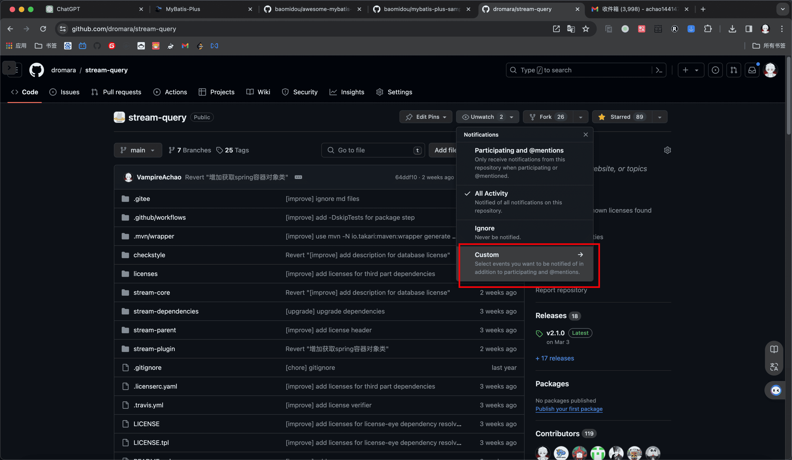The height and width of the screenshot is (460, 792).
Task: Expand the commit message ellipsis button
Action: (298, 177)
